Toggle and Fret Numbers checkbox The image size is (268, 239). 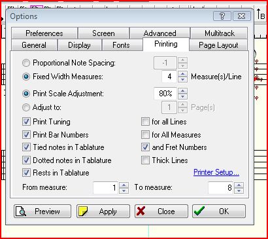coord(145,147)
